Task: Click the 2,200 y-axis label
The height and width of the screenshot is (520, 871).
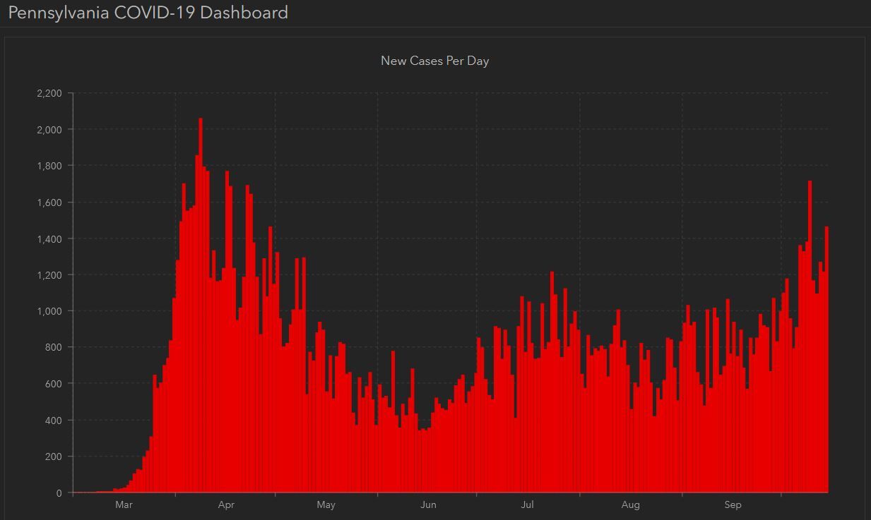Action: click(x=49, y=93)
